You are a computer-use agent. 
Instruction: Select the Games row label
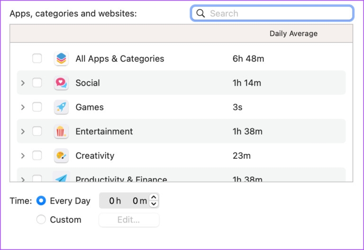[90, 107]
